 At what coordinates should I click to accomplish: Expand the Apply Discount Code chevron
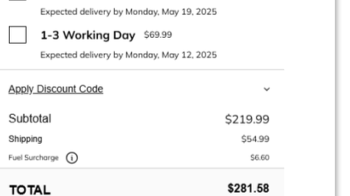pos(267,90)
